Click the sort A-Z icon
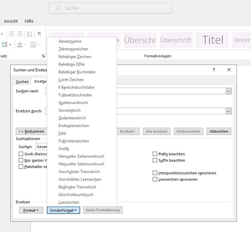 coord(30,34)
